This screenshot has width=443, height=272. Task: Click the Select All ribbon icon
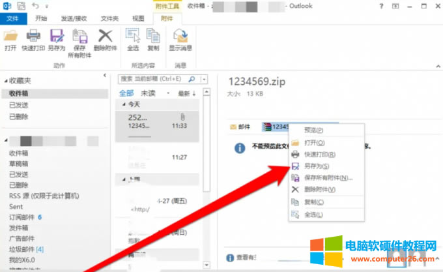(x=132, y=36)
